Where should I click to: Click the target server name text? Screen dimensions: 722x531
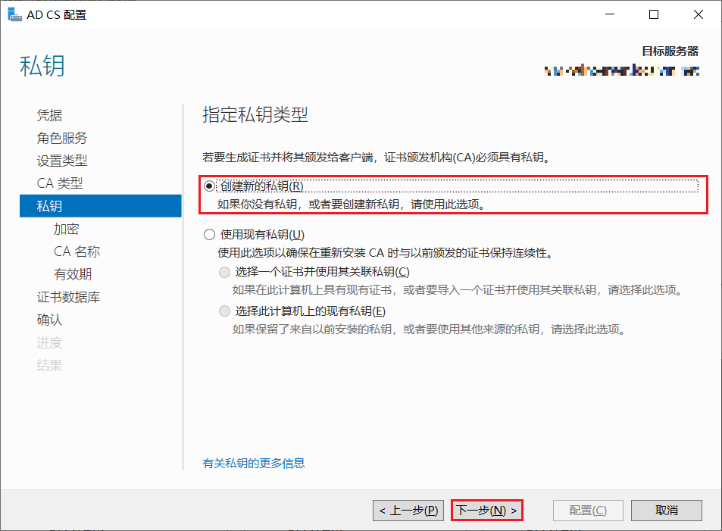point(621,70)
